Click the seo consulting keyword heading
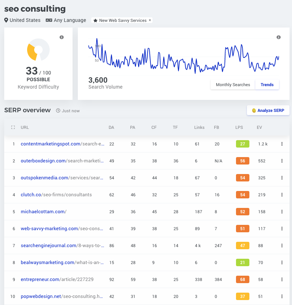This screenshot has width=292, height=305. (x=35, y=9)
